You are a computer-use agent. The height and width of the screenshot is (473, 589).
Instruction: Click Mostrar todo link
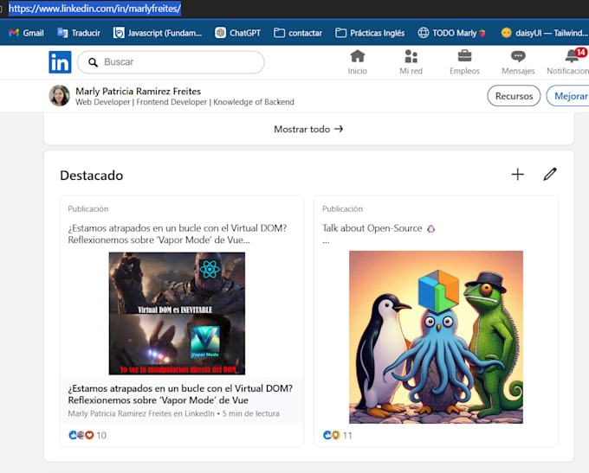click(308, 129)
